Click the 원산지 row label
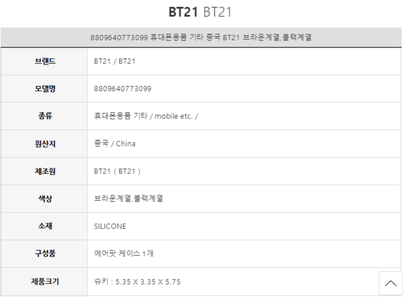 [x=45, y=144]
